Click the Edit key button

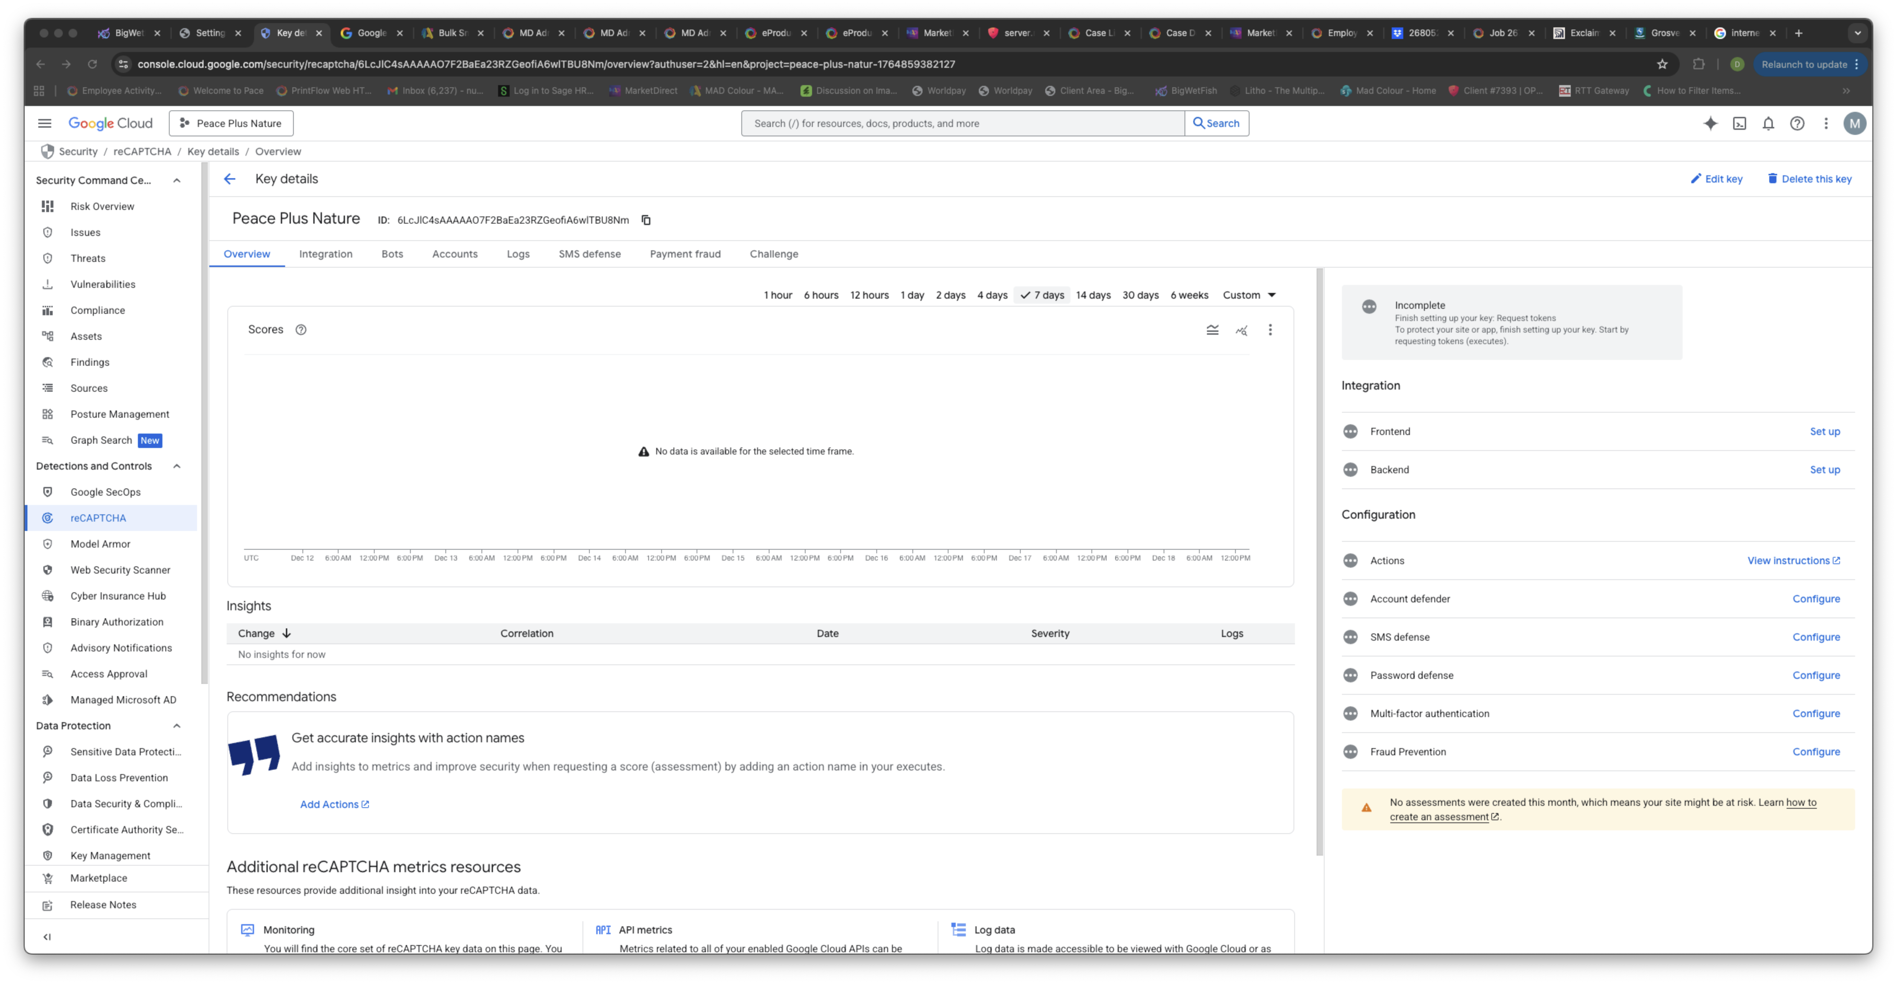(x=1716, y=179)
